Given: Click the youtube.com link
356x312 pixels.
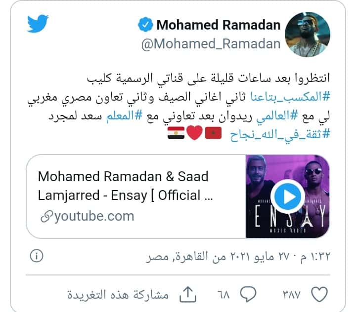Looking at the screenshot, I should [94, 216].
